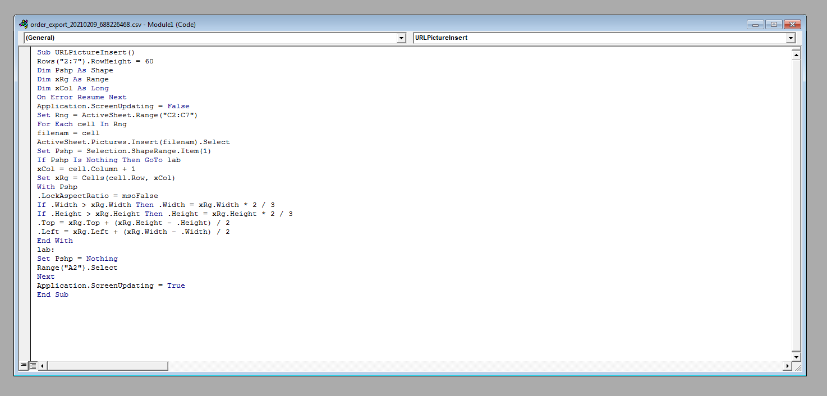Click the order_export csv window title text
This screenshot has height=396, width=827.
click(x=113, y=25)
